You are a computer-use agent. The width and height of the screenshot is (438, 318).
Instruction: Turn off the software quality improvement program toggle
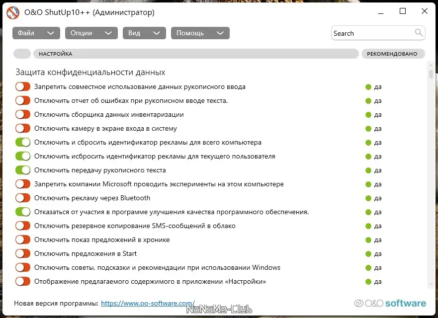pyautogui.click(x=22, y=212)
